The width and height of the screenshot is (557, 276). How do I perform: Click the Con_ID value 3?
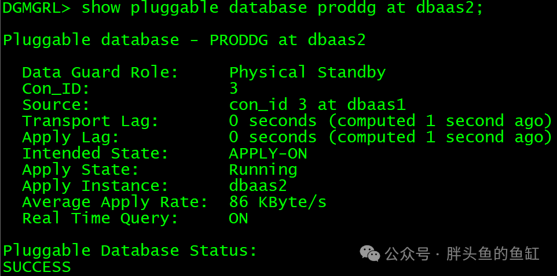(233, 89)
